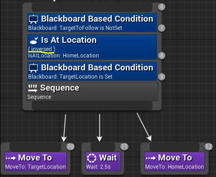Click the bottom output pin of Sequence node
The width and height of the screenshot is (216, 177).
pos(92,106)
